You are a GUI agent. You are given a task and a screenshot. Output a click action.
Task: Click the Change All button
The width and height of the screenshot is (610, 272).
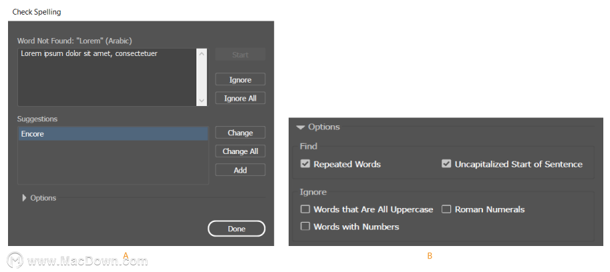click(240, 151)
